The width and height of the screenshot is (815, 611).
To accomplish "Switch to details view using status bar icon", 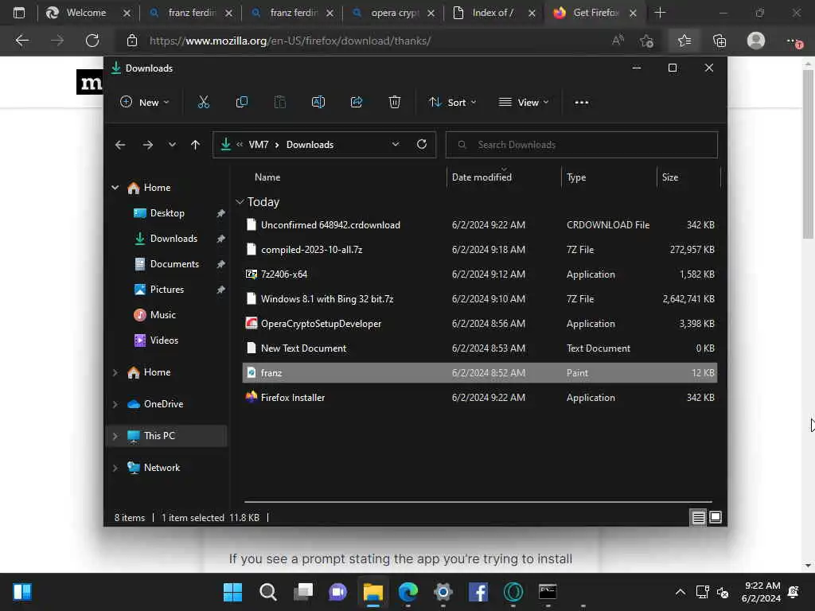I will pos(698,517).
